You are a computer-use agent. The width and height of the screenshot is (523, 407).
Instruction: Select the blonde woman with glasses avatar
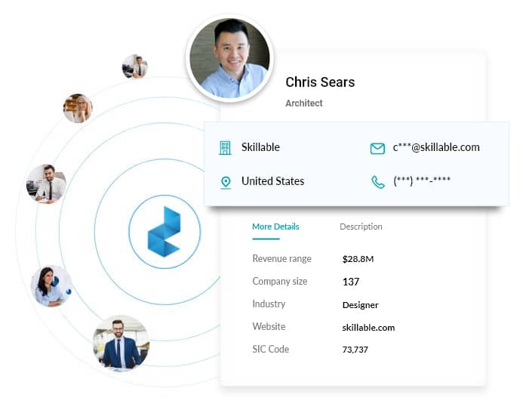78,108
